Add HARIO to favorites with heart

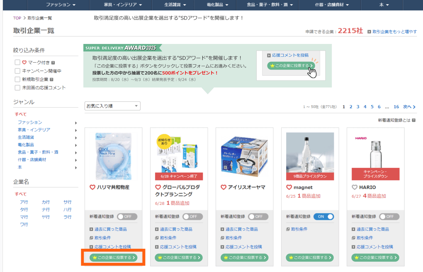355,187
